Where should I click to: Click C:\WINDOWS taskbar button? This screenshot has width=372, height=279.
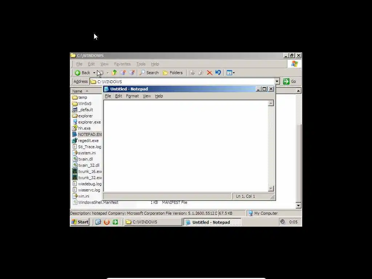[153, 222]
